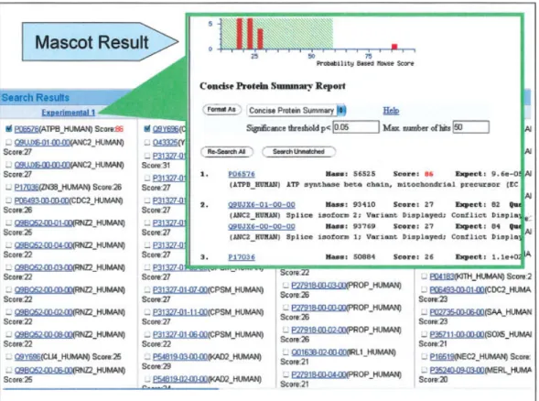Open the P04183 KITH_HUMAN link
The image size is (539, 401).
pyautogui.click(x=442, y=276)
